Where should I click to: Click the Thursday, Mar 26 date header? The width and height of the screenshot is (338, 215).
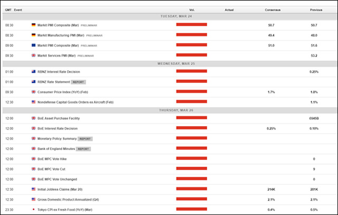tap(169, 110)
